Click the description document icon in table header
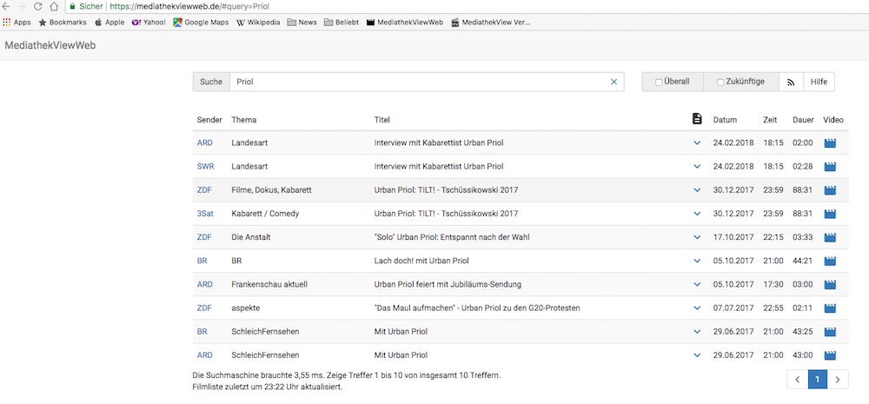This screenshot has height=404, width=869. click(x=696, y=119)
